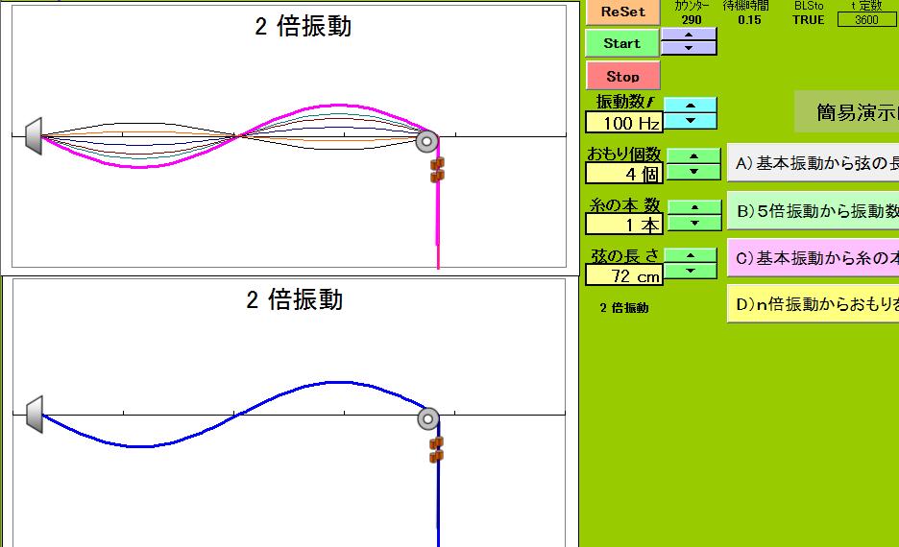This screenshot has height=547, width=899.
Task: Click the 糸の本数 label
Action: point(624,205)
